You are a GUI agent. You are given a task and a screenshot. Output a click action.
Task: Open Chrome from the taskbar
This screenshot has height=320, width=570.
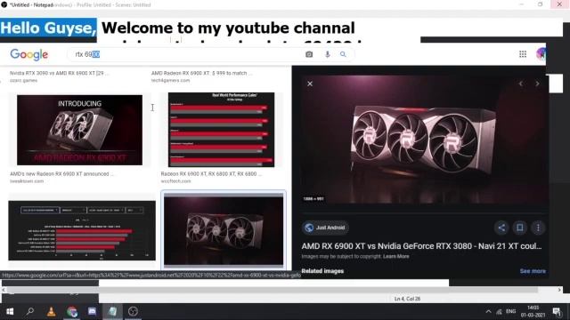click(x=72, y=311)
